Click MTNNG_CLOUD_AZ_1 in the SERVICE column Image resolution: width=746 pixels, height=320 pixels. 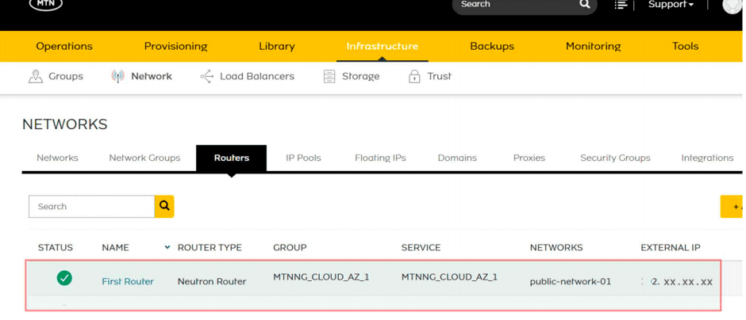click(450, 276)
